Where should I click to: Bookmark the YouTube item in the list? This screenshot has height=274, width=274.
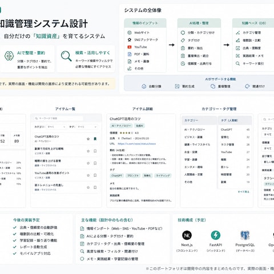(x=95, y=175)
